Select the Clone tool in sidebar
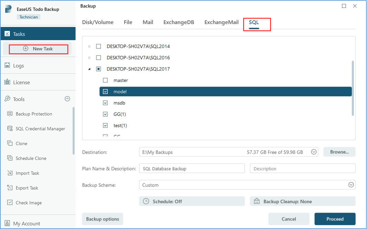Screen dimensions: 367x229 21,143
